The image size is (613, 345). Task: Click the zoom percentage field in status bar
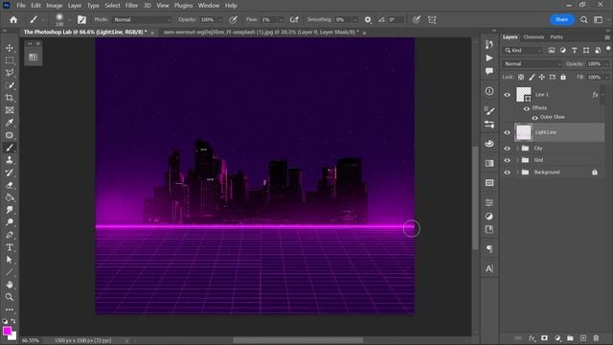[31, 341]
